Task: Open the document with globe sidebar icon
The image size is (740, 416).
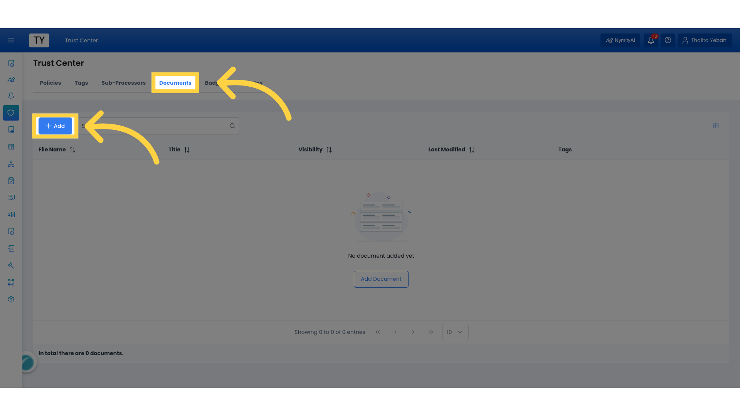Action: (x=11, y=130)
